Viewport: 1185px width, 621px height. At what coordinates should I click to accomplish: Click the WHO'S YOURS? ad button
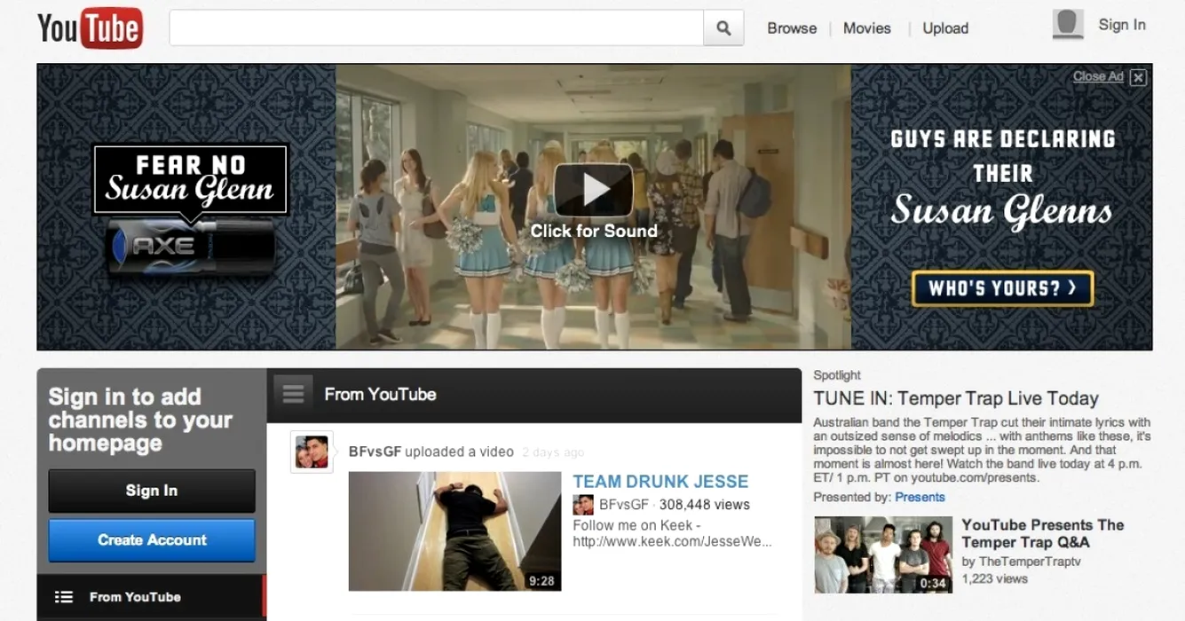tap(1002, 288)
